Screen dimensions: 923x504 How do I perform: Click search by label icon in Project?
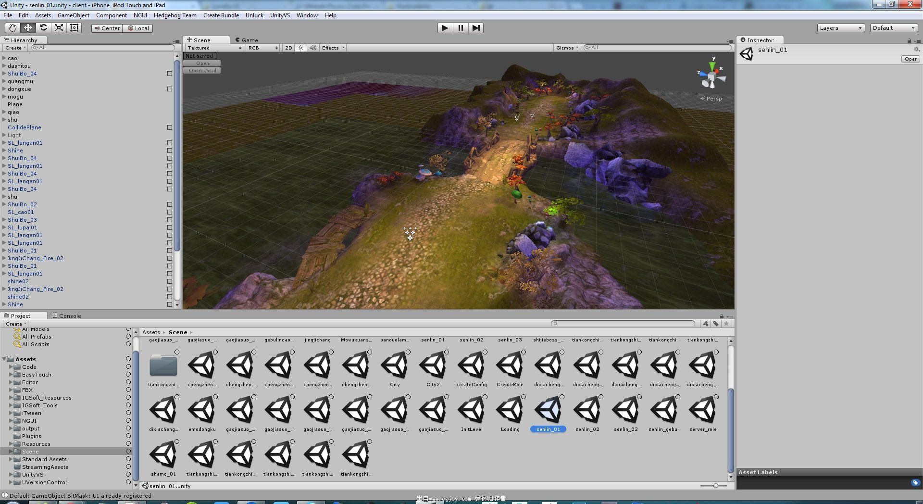[x=716, y=324]
